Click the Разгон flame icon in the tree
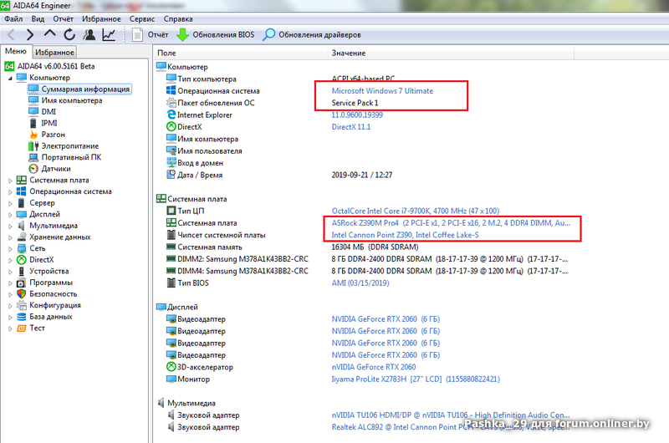The width and height of the screenshot is (669, 443). coord(33,135)
